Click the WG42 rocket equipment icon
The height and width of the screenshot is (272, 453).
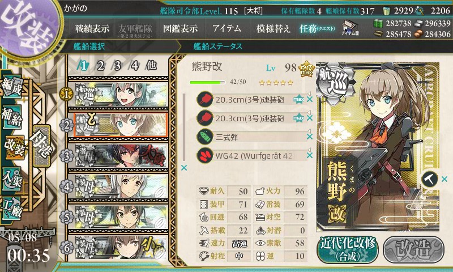(205, 155)
